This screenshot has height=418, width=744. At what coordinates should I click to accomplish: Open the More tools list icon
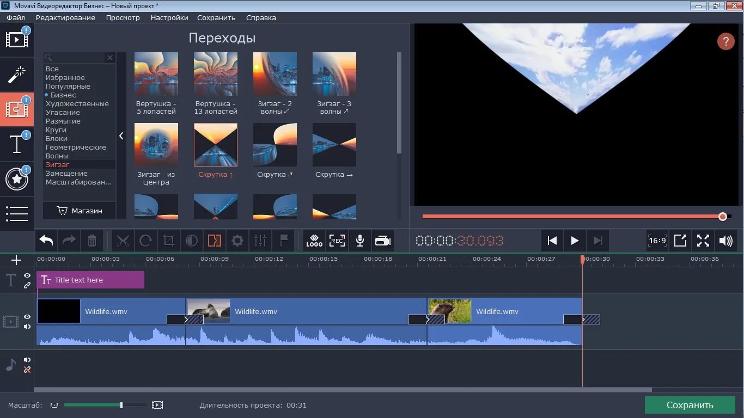[x=16, y=213]
